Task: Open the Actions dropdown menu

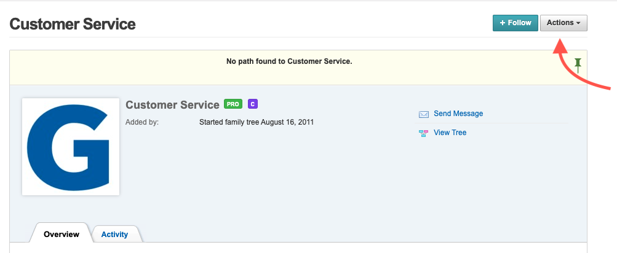Action: [x=563, y=23]
